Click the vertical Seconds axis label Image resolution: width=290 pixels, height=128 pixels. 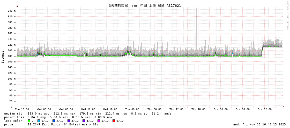3,57
